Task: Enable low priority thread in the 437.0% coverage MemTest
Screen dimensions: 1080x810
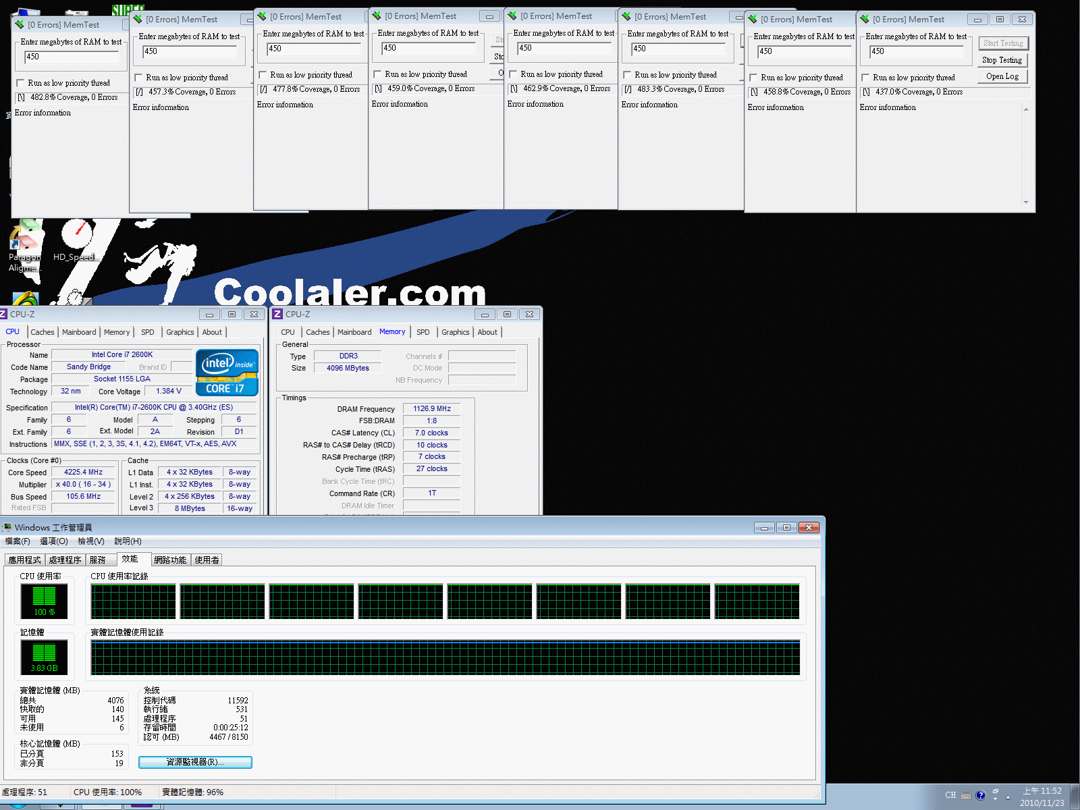Action: pos(865,78)
